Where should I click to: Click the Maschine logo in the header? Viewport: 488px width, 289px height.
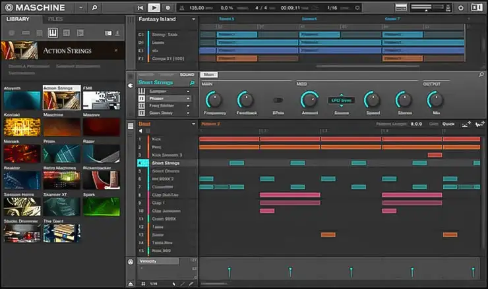tap(35, 7)
